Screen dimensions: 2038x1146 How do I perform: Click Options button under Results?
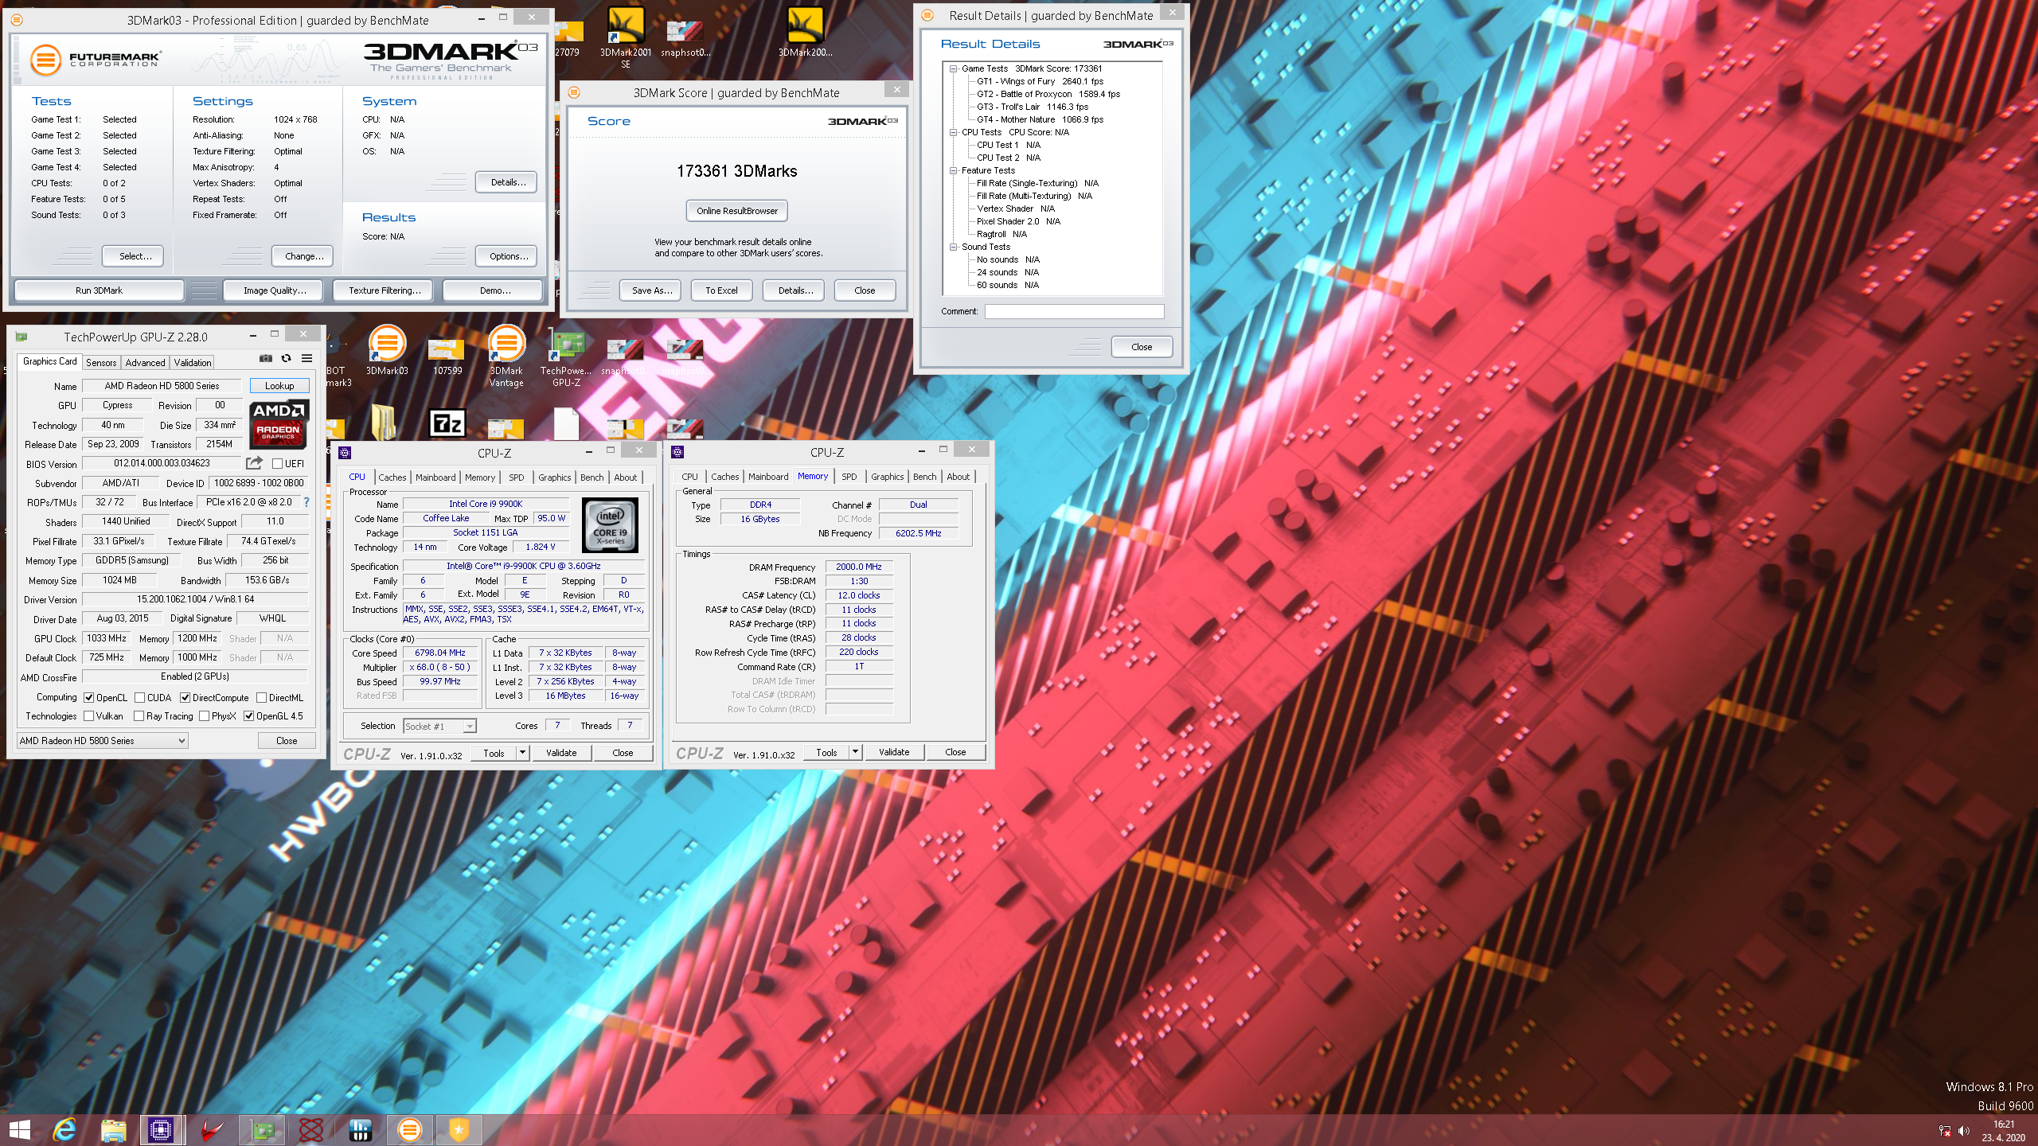coord(507,256)
